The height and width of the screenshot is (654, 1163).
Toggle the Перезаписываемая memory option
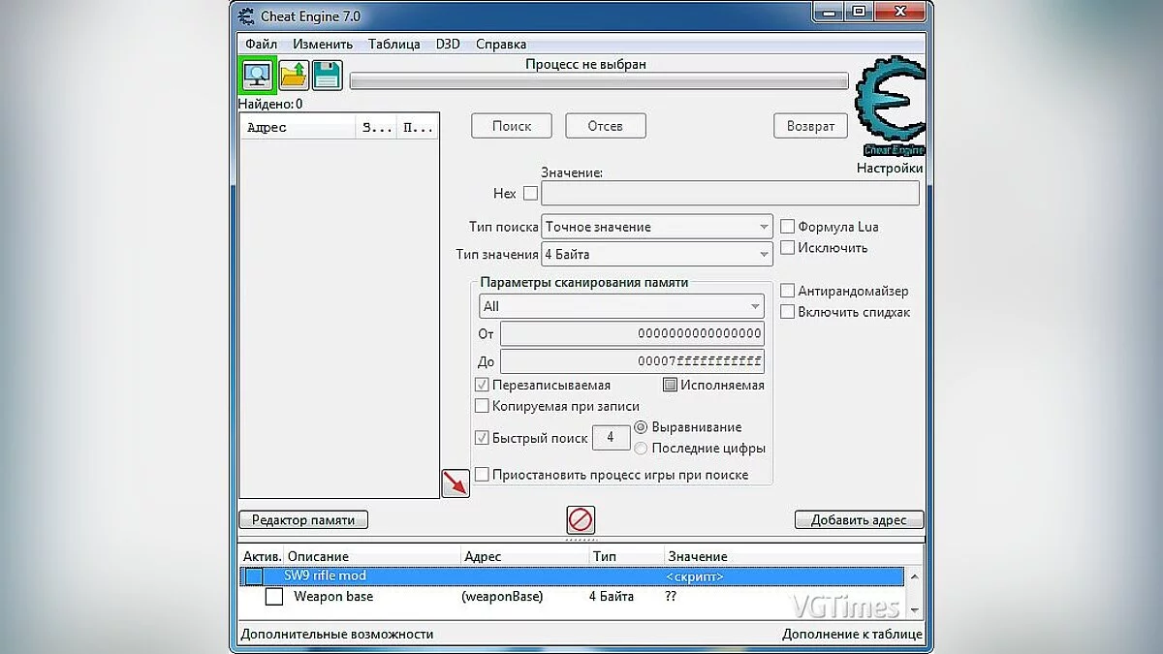pos(481,384)
